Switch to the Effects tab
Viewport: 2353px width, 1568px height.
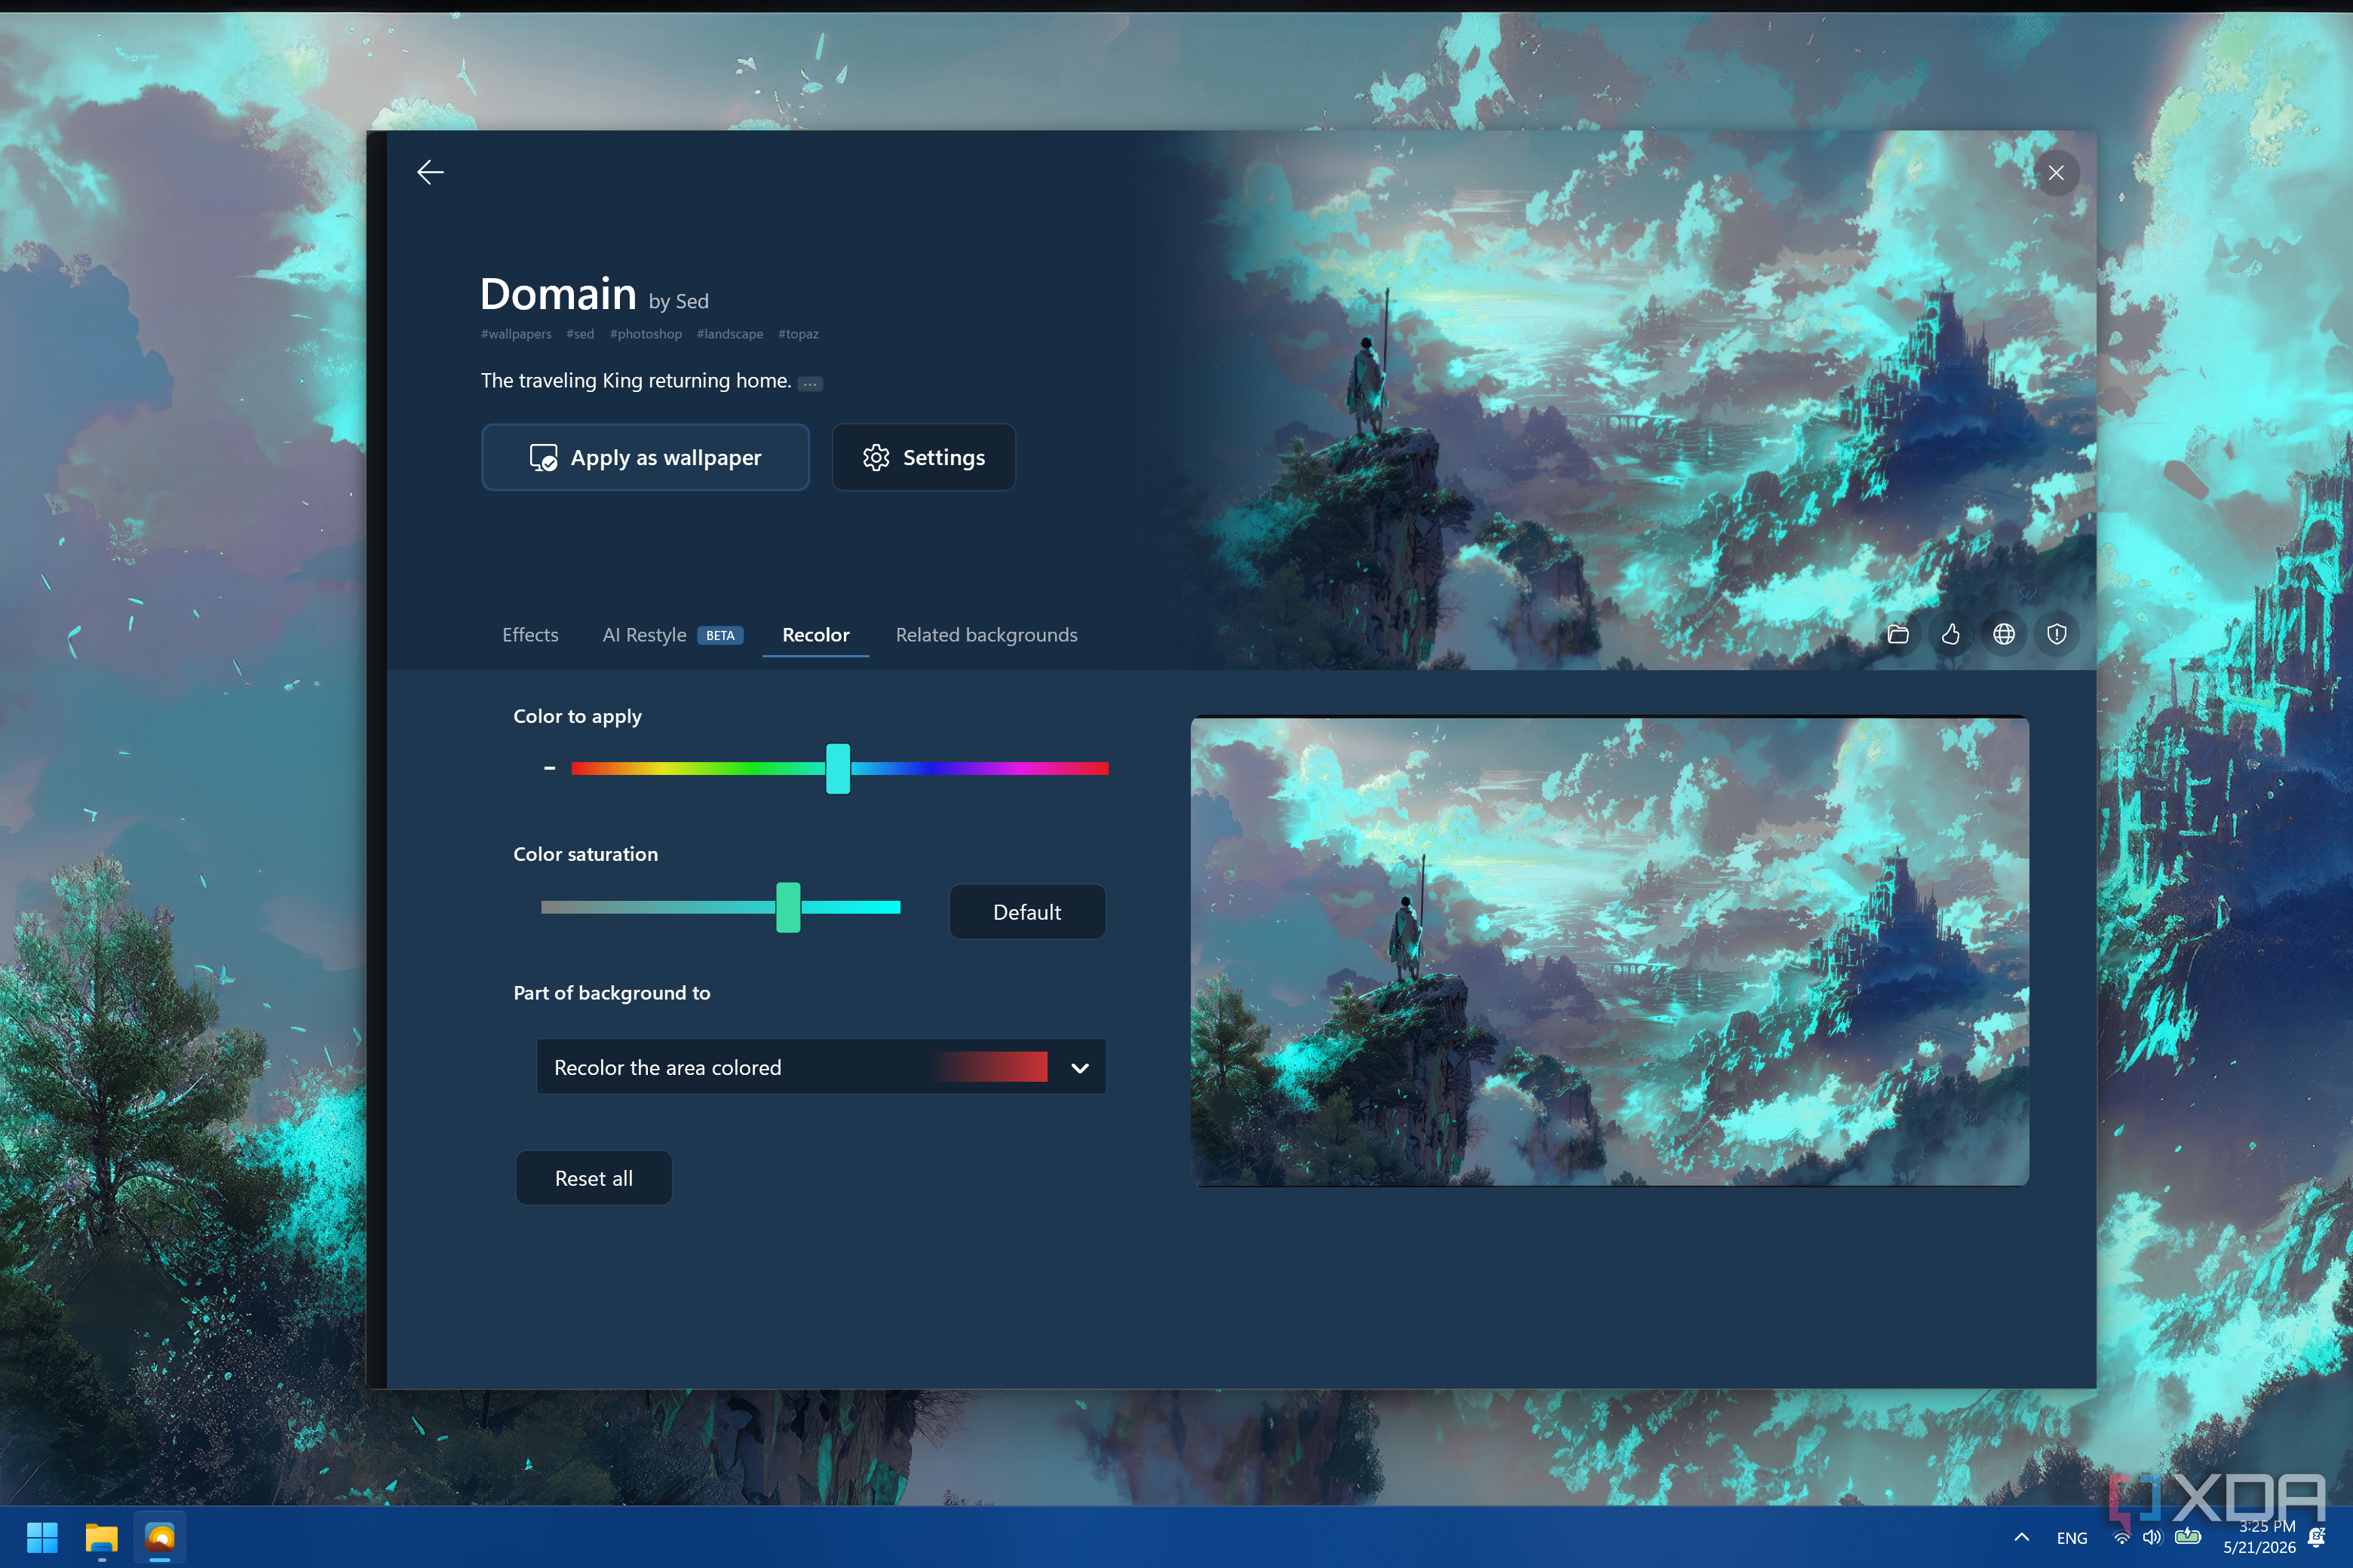click(530, 635)
